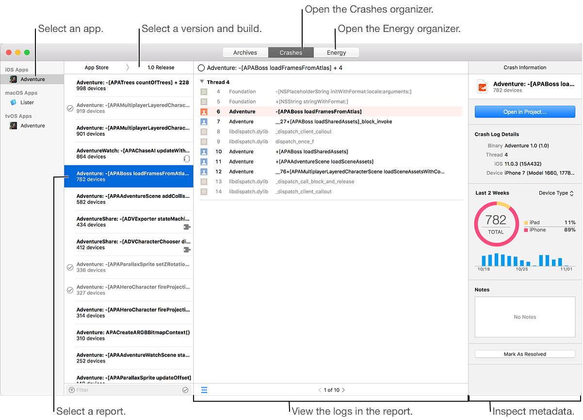Select the AdventureShare ADVExporter report
The image size is (583, 420).
click(129, 222)
